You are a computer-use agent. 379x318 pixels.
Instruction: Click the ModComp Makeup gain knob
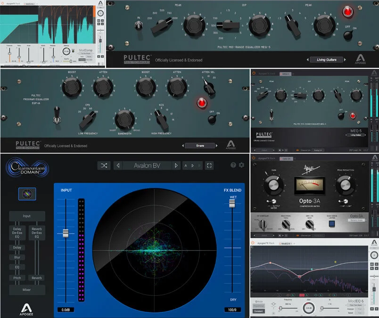pos(66,51)
